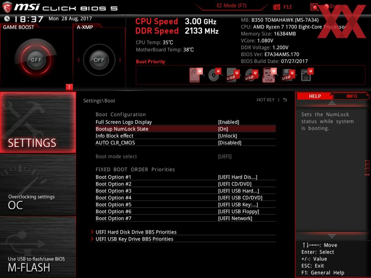Select the USB key boot priority icon
This screenshot has width=371, height=278.
coord(269,75)
